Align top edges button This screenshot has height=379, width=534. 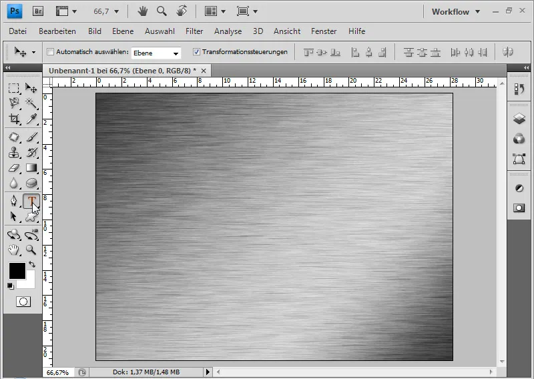pyautogui.click(x=308, y=53)
